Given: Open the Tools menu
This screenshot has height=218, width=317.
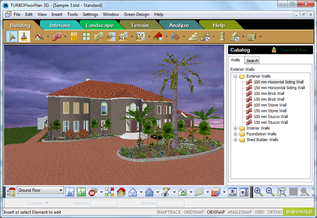Looking at the screenshot, I should (72, 14).
